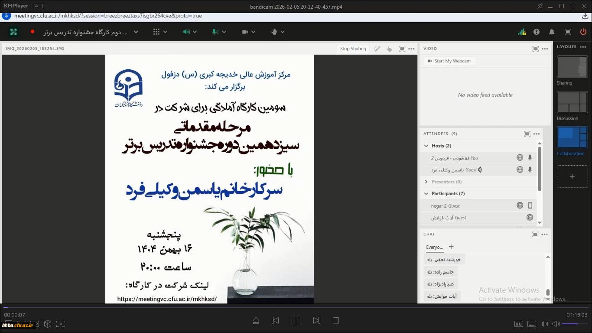Collapse the Hosts (2) group

pos(426,146)
